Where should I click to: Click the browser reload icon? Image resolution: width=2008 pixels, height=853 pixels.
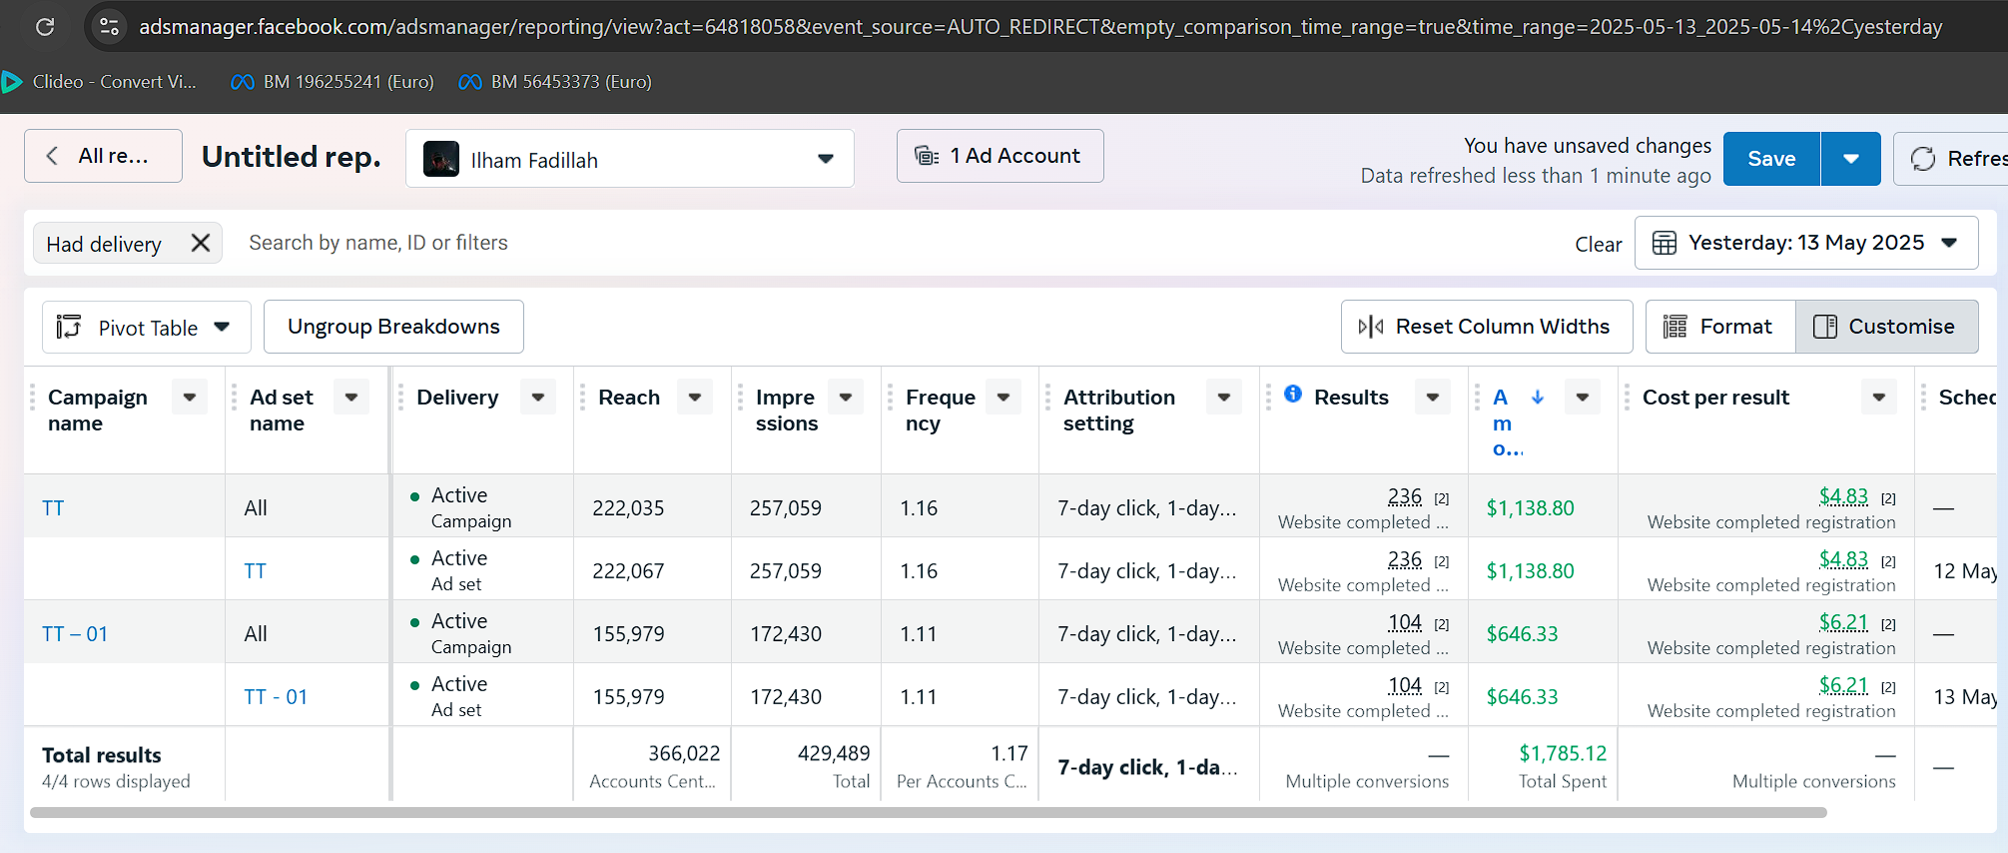click(x=45, y=27)
